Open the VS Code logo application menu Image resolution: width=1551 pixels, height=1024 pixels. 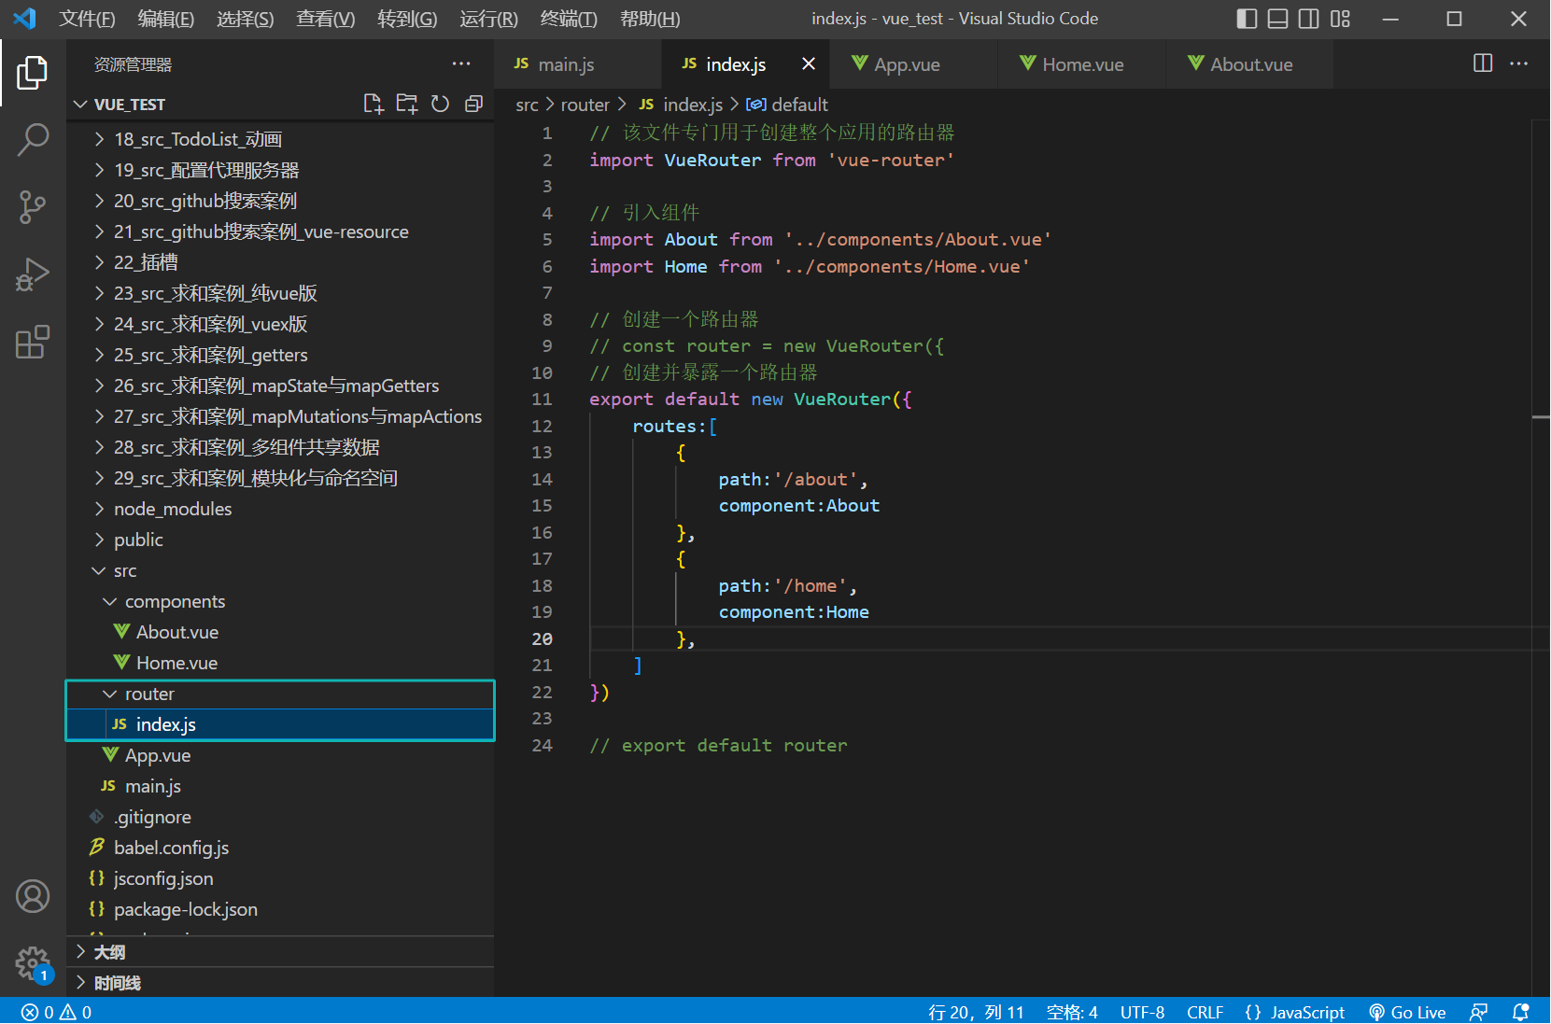pos(24,19)
